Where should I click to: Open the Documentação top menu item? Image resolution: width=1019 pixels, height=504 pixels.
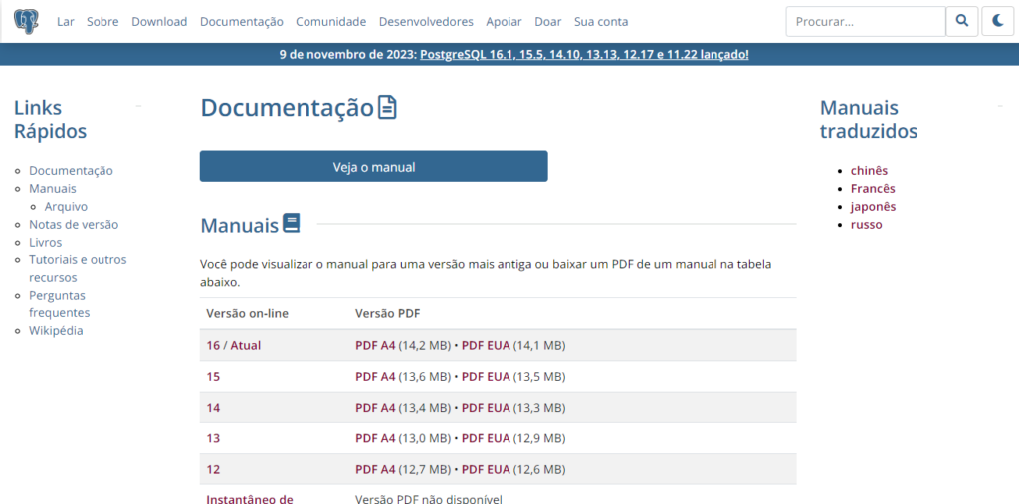[242, 22]
